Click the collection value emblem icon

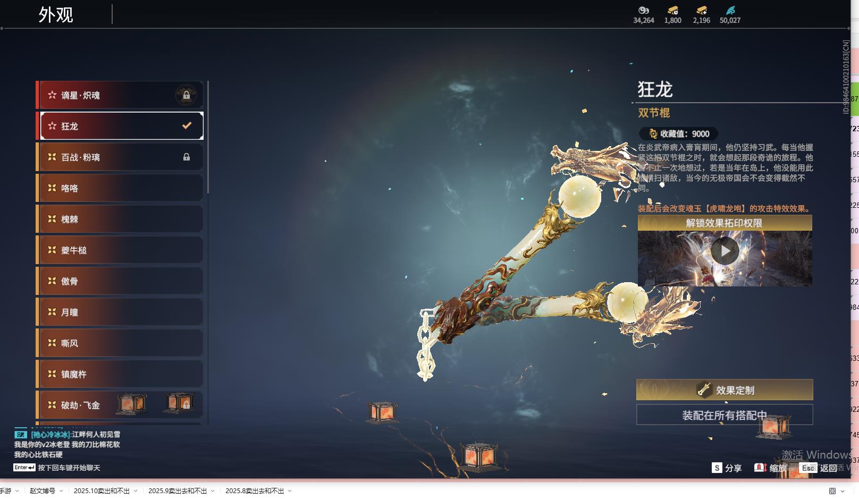653,134
